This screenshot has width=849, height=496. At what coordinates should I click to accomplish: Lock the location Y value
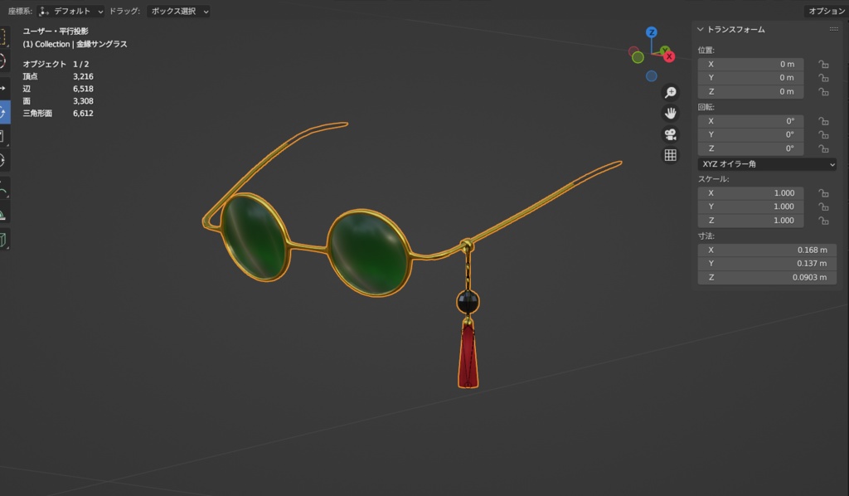click(x=823, y=78)
